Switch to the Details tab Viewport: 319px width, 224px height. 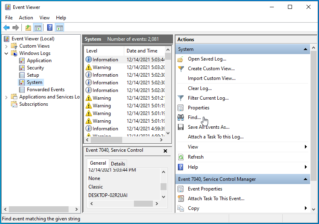(118, 164)
